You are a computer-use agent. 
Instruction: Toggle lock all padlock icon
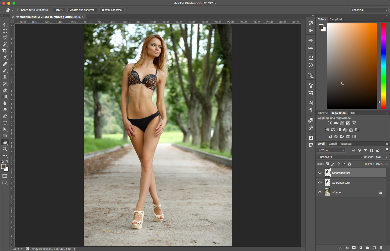[x=349, y=164]
